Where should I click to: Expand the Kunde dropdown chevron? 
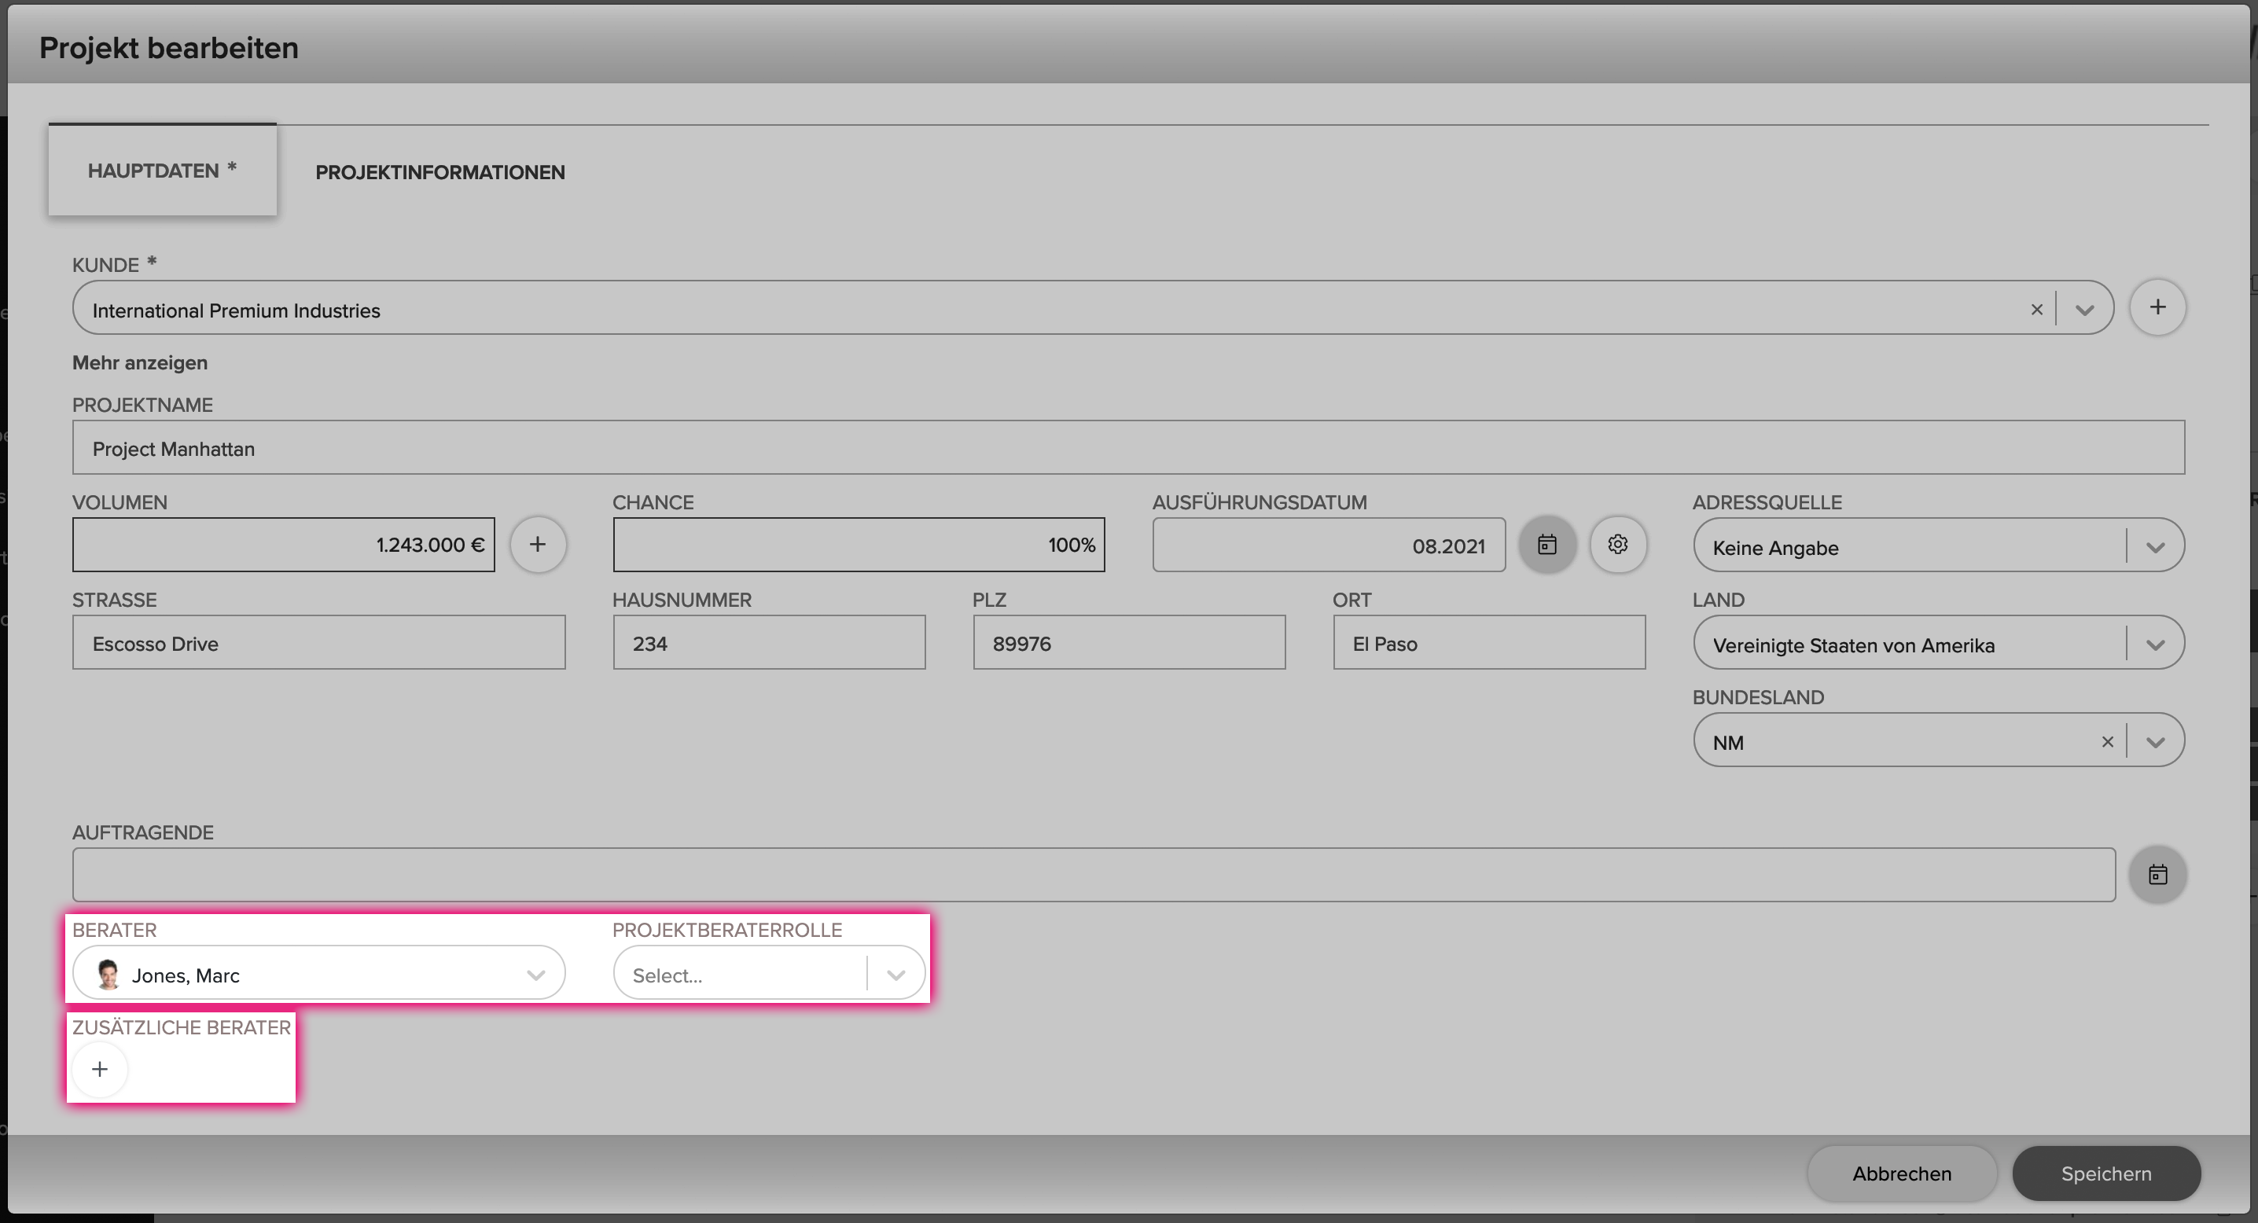tap(2084, 310)
